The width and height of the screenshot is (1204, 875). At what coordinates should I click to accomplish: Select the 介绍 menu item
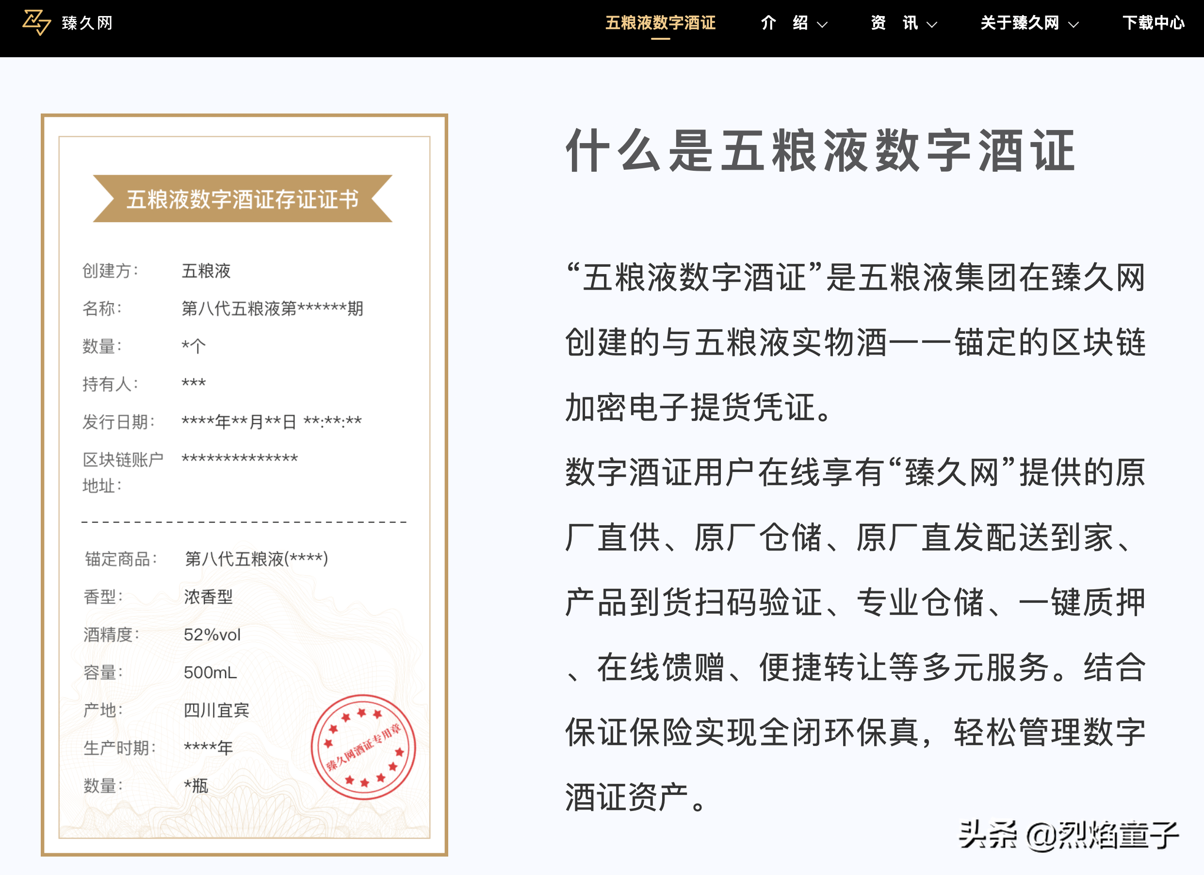786,23
